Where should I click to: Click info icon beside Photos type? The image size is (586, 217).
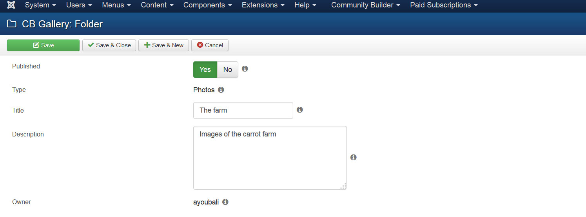pos(221,90)
